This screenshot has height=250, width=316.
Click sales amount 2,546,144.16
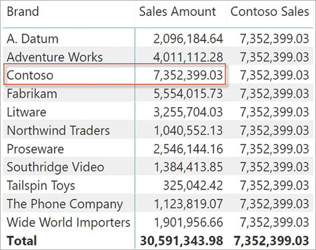[188, 149]
